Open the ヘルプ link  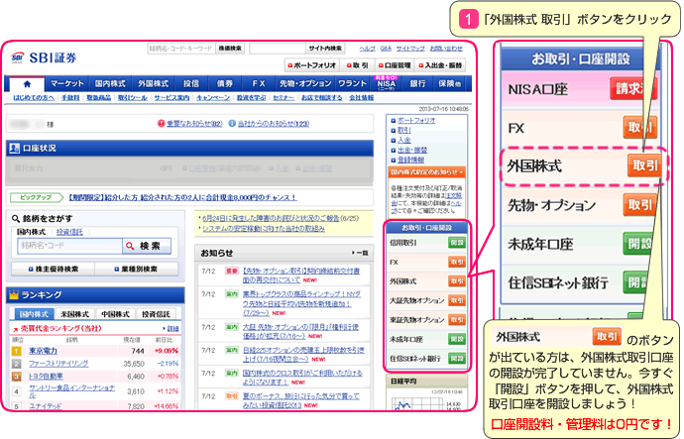[368, 49]
